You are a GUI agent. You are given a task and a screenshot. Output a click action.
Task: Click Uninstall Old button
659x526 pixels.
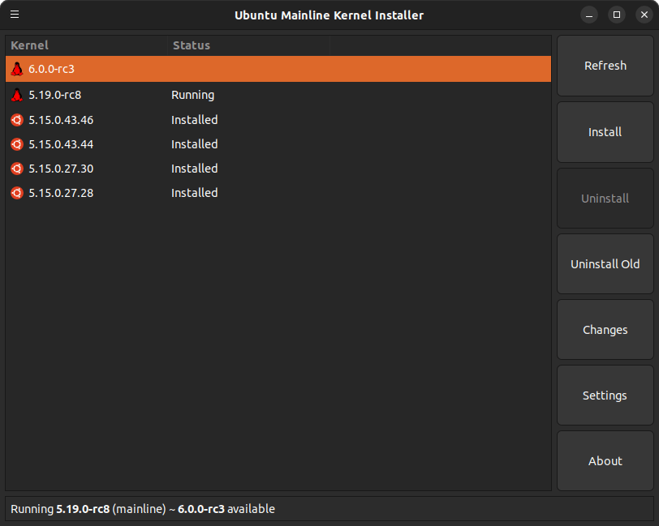click(x=605, y=264)
